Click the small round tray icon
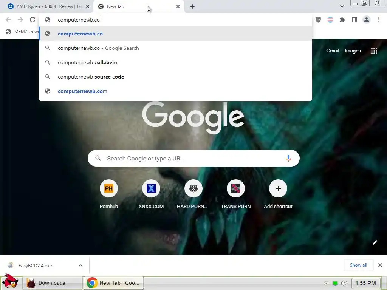Viewport: 387px width, 290px height. point(326,283)
